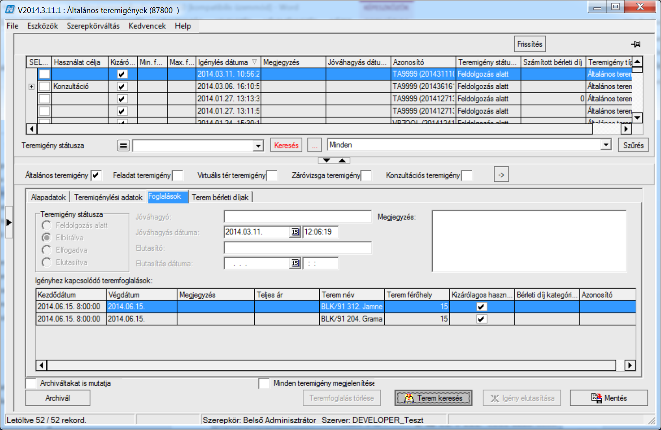Image resolution: width=661 pixels, height=430 pixels.
Task: Enable the Virtuális tér teremigény checkbox
Action: click(x=272, y=175)
